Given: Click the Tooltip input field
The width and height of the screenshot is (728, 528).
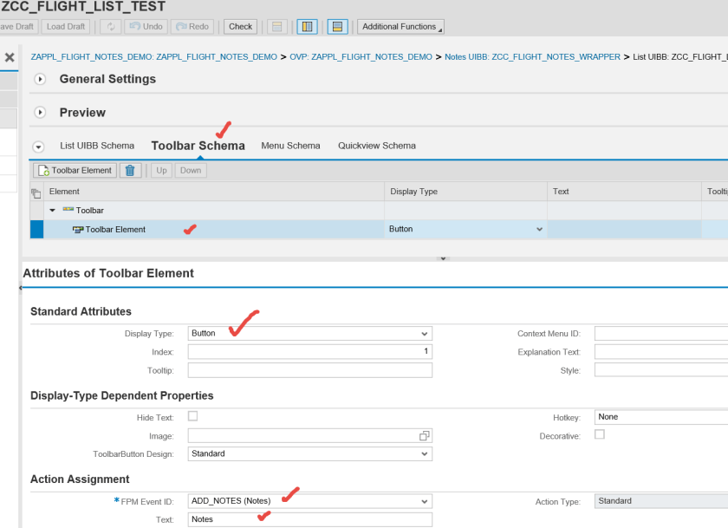Looking at the screenshot, I should coord(310,370).
